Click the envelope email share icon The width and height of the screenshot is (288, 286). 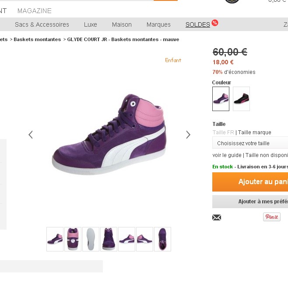pyautogui.click(x=217, y=217)
